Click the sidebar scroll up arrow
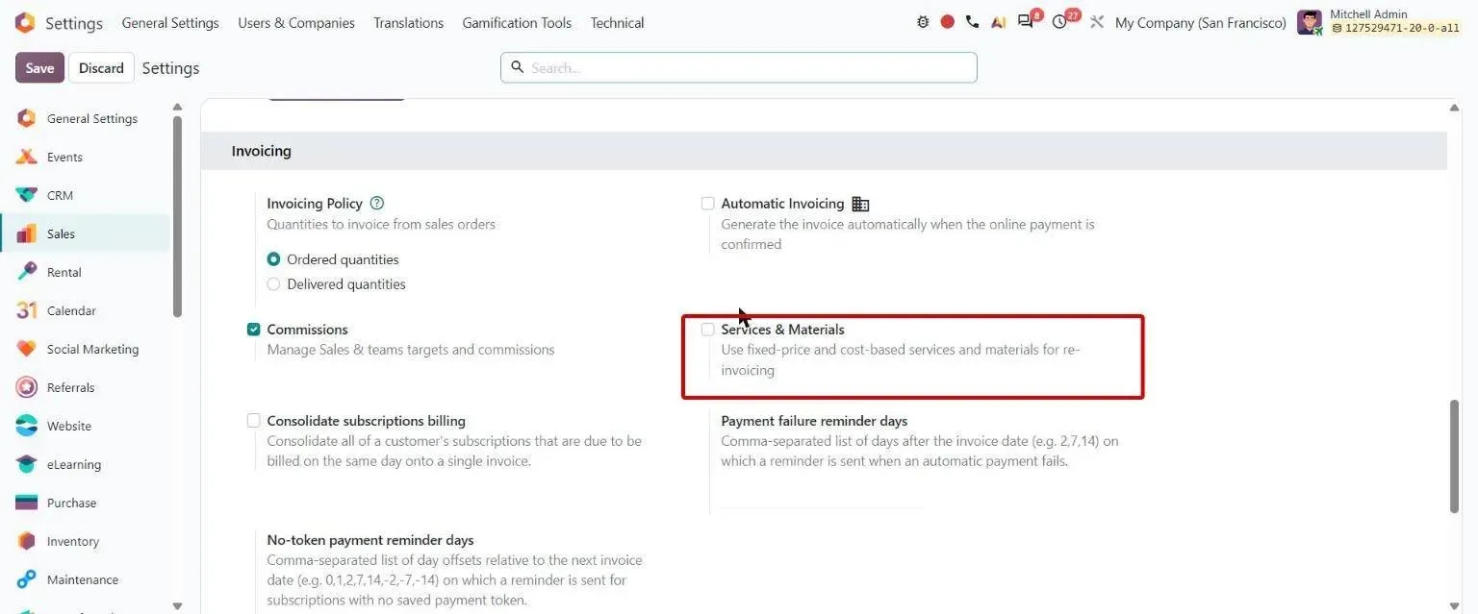1478x614 pixels. [x=177, y=107]
